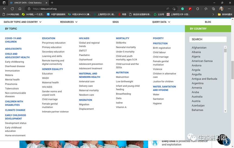Open the Adolescents topic
Image resolution: width=234 pixels, height=148 pixels.
tap(13, 49)
